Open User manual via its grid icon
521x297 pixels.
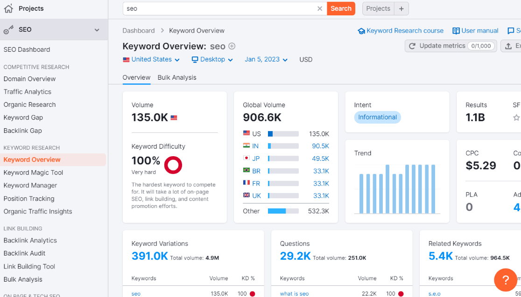click(456, 30)
